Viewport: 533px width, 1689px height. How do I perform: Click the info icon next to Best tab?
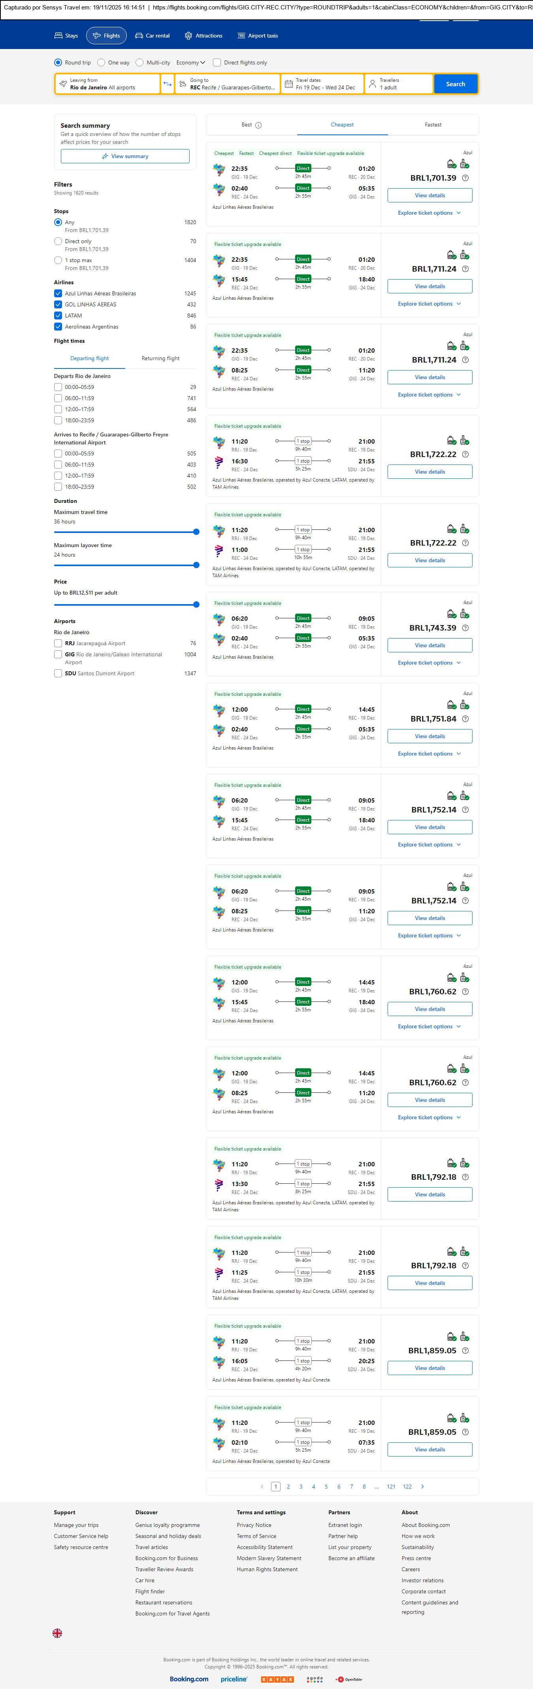pyautogui.click(x=258, y=125)
